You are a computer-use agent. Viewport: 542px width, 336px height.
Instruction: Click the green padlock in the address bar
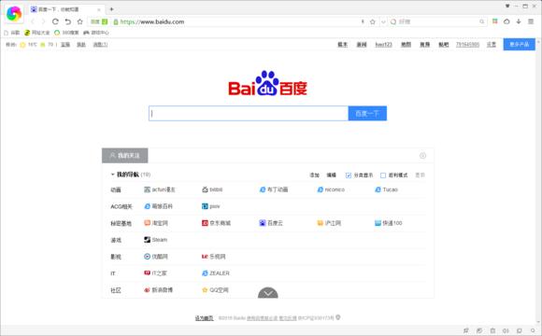coord(116,21)
